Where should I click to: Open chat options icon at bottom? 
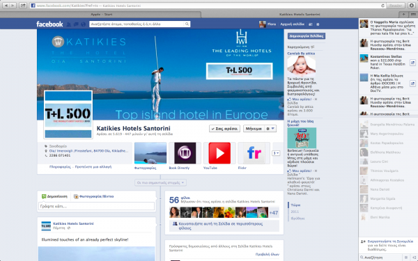[x=406, y=258]
